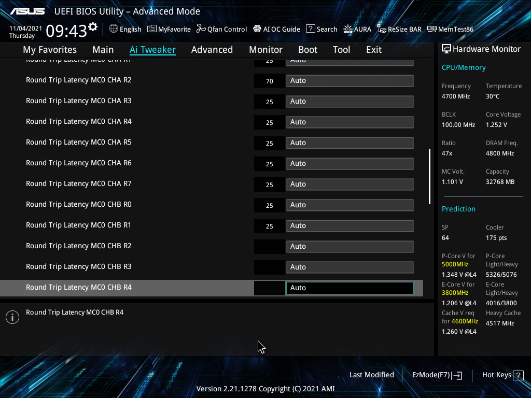
Task: Launch the AI OC Guide icon
Action: (x=257, y=29)
